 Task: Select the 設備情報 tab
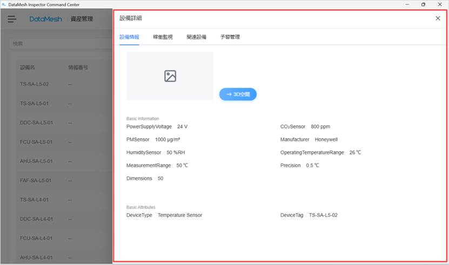pos(129,37)
